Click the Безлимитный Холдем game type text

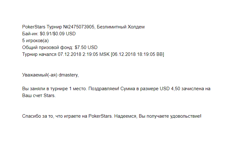pos(121,27)
